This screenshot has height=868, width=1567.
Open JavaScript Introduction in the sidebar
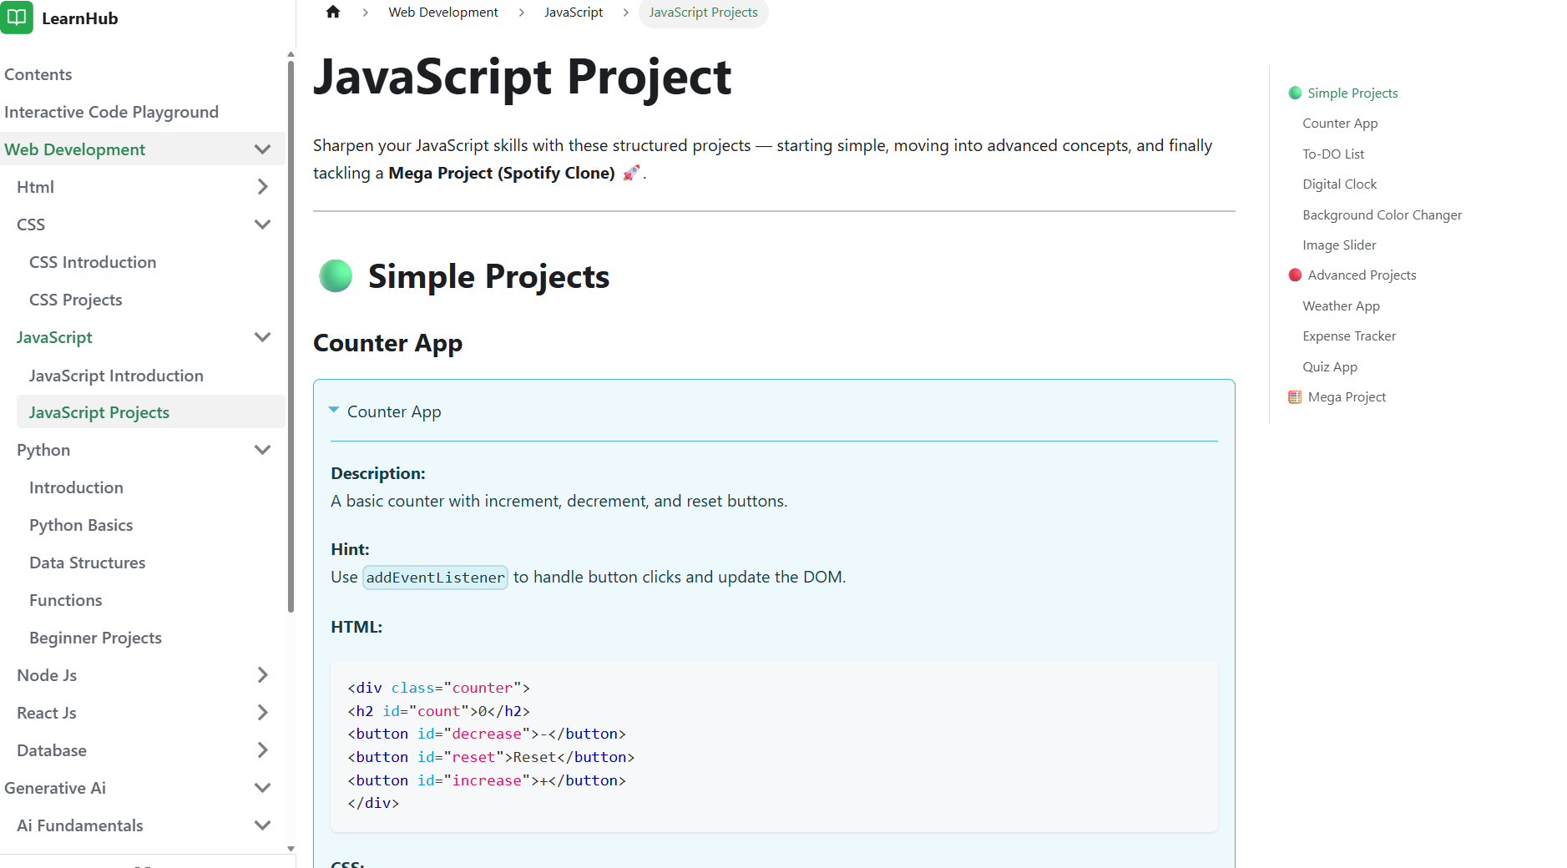[116, 376]
